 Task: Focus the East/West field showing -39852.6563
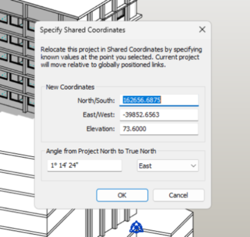pyautogui.click(x=159, y=115)
